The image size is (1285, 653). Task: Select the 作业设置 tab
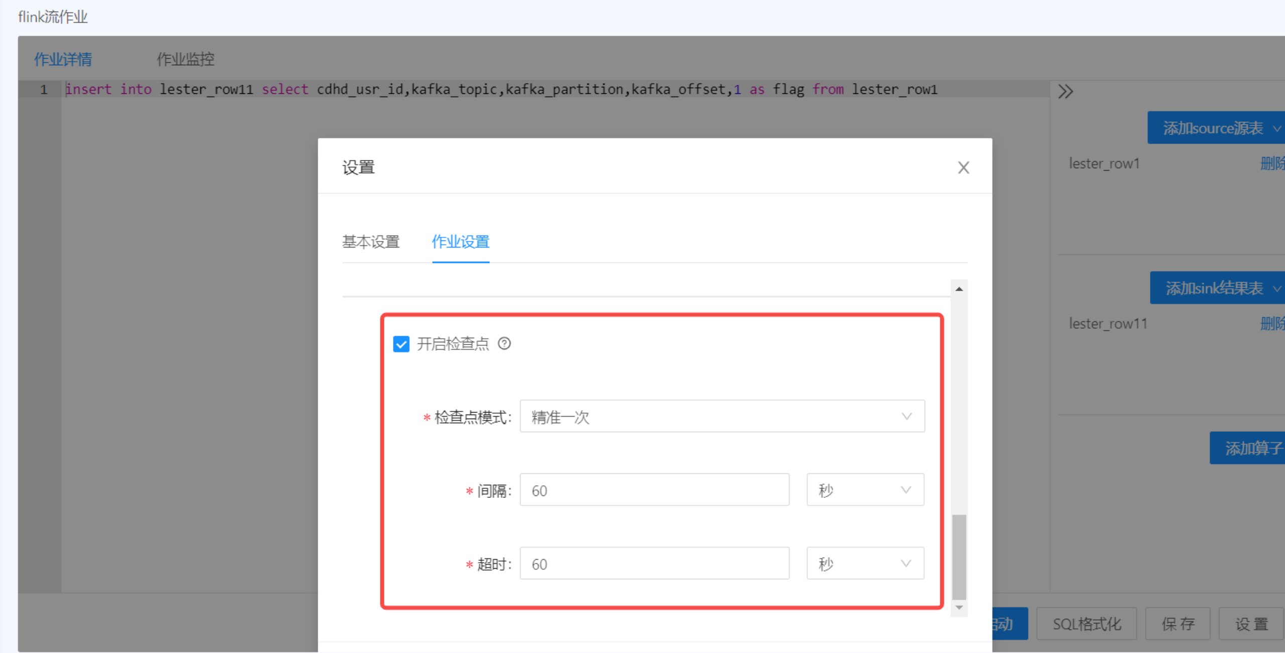pyautogui.click(x=460, y=242)
